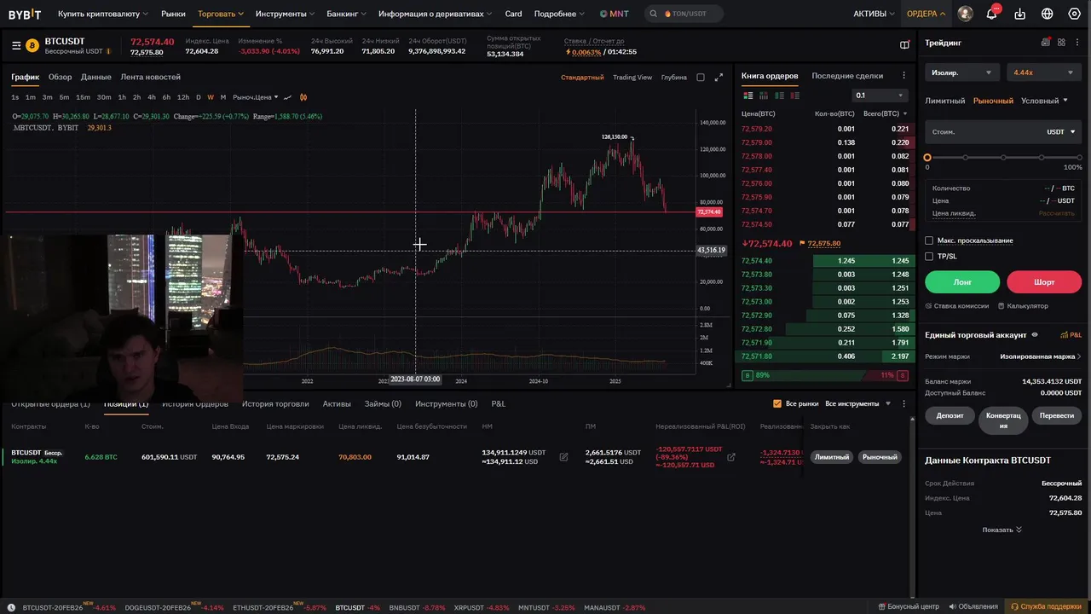This screenshot has width=1091, height=614.
Task: Open the hamburger menu beside BTCUSDT
Action: (16, 45)
